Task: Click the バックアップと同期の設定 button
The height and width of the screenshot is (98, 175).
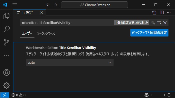Action: coord(149,33)
